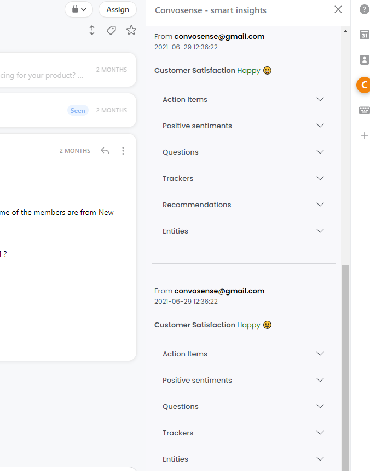Click the Seen status badge
Screen dimensions: 370x471
coord(78,111)
